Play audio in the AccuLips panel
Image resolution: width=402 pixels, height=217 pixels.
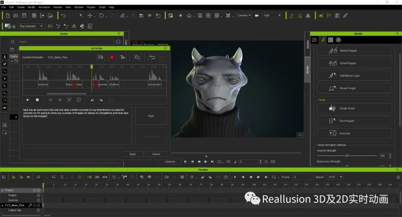28,100
